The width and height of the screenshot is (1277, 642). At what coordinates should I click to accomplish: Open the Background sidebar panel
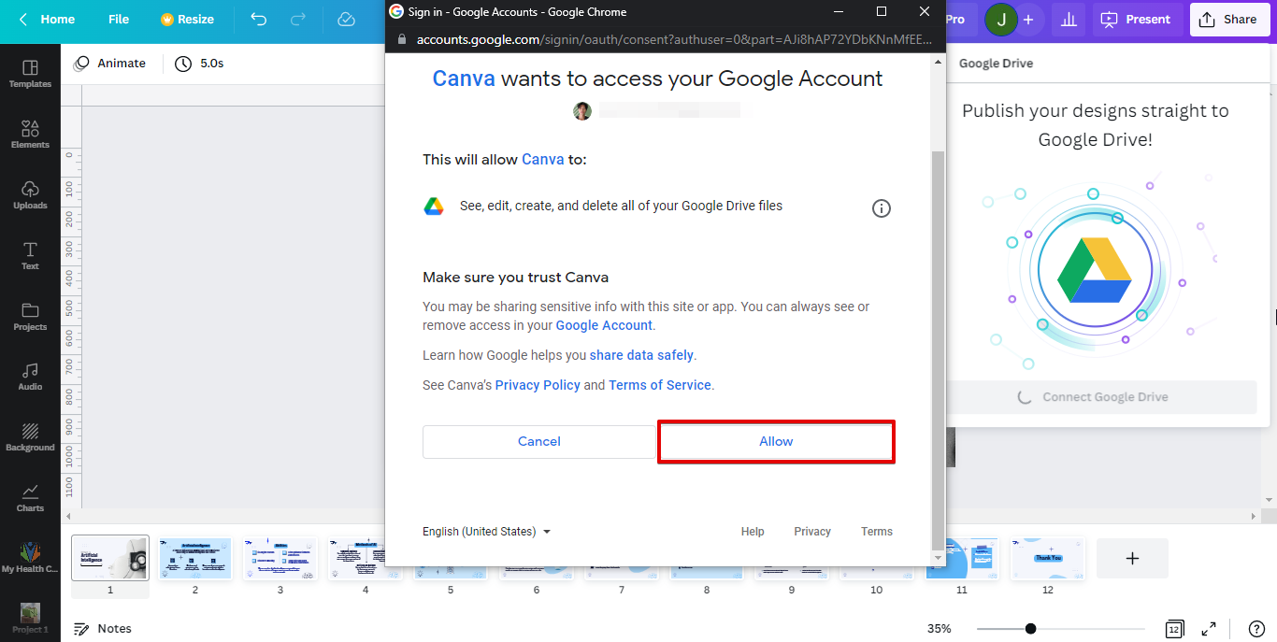point(30,437)
